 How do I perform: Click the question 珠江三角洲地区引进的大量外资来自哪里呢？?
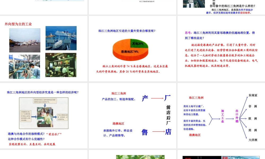(127, 31)
